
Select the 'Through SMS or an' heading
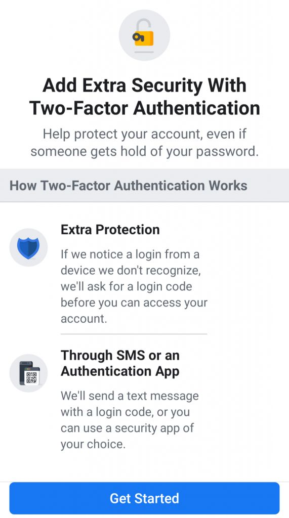point(120,356)
